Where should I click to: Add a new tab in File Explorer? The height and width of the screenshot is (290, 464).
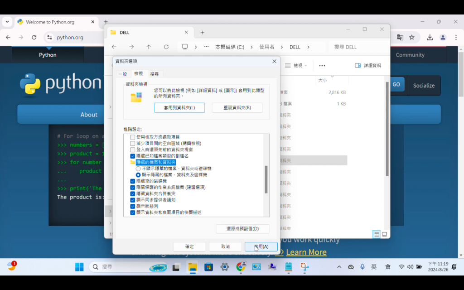point(203,33)
